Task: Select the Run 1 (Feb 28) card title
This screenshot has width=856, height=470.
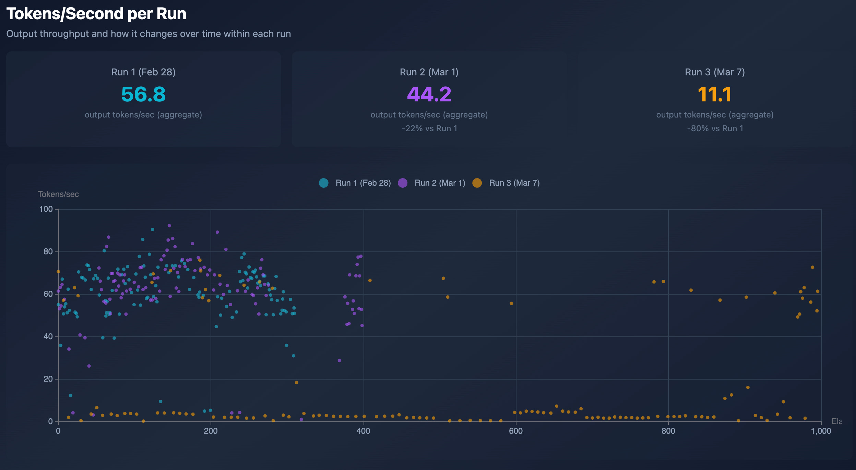Action: [x=143, y=72]
